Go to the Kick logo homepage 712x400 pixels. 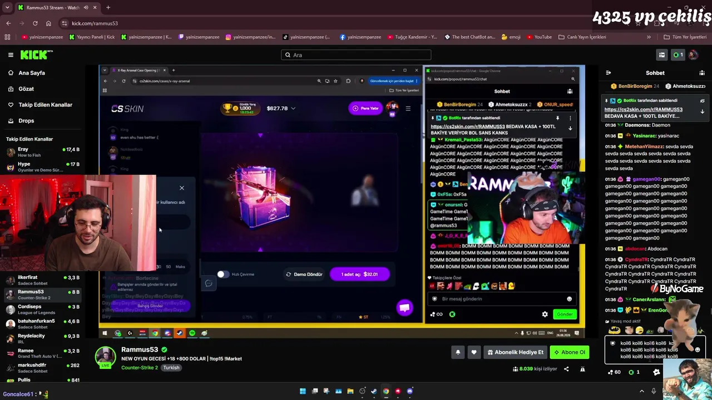pyautogui.click(x=36, y=55)
